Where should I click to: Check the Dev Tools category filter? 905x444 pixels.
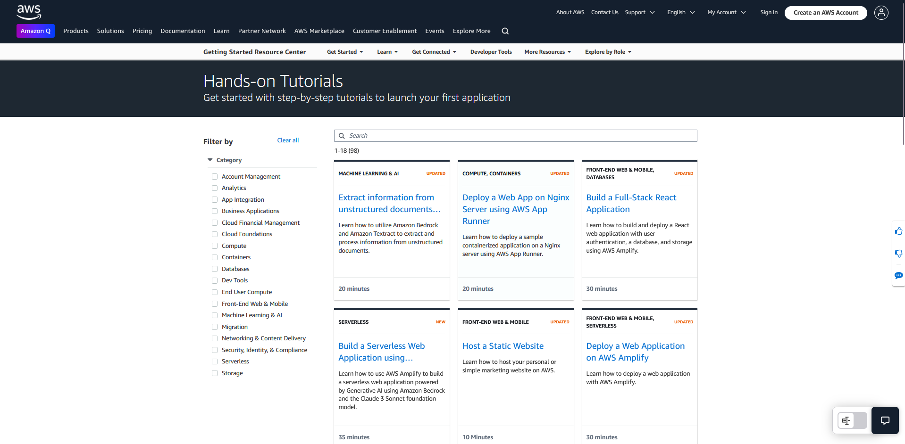tap(215, 280)
